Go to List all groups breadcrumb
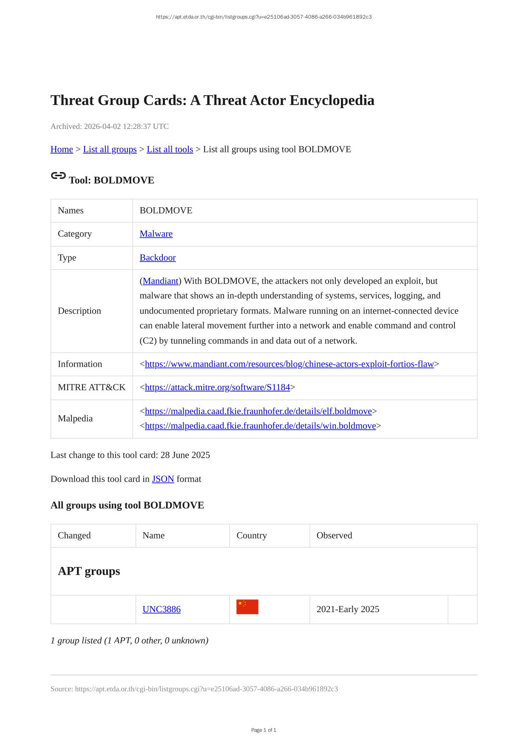Screen dimensions: 528x747 pos(110,149)
